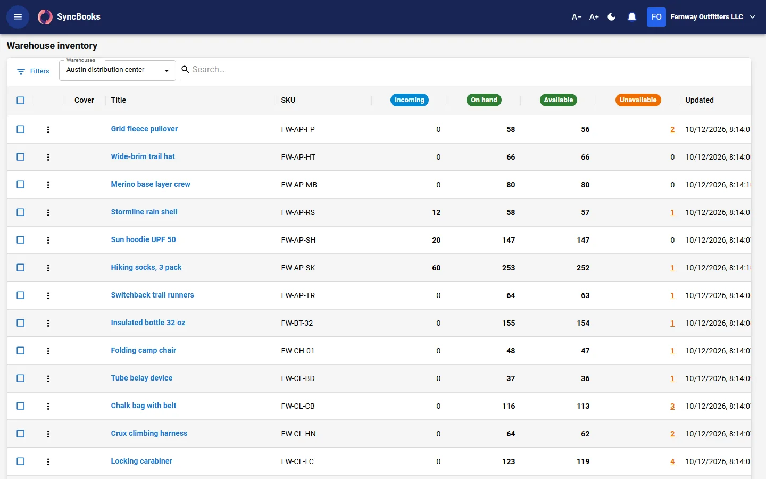Open the notifications bell
Image resolution: width=766 pixels, height=479 pixels.
pos(632,17)
